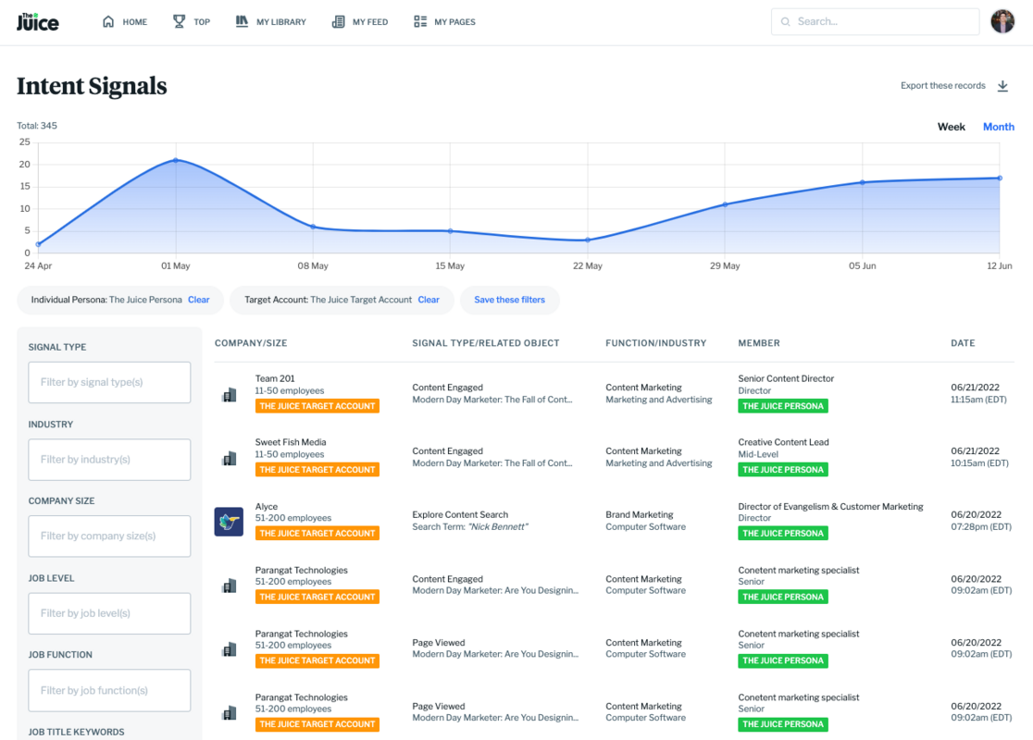Image resolution: width=1033 pixels, height=740 pixels.
Task: Open the company size filter dropdown
Action: 109,536
